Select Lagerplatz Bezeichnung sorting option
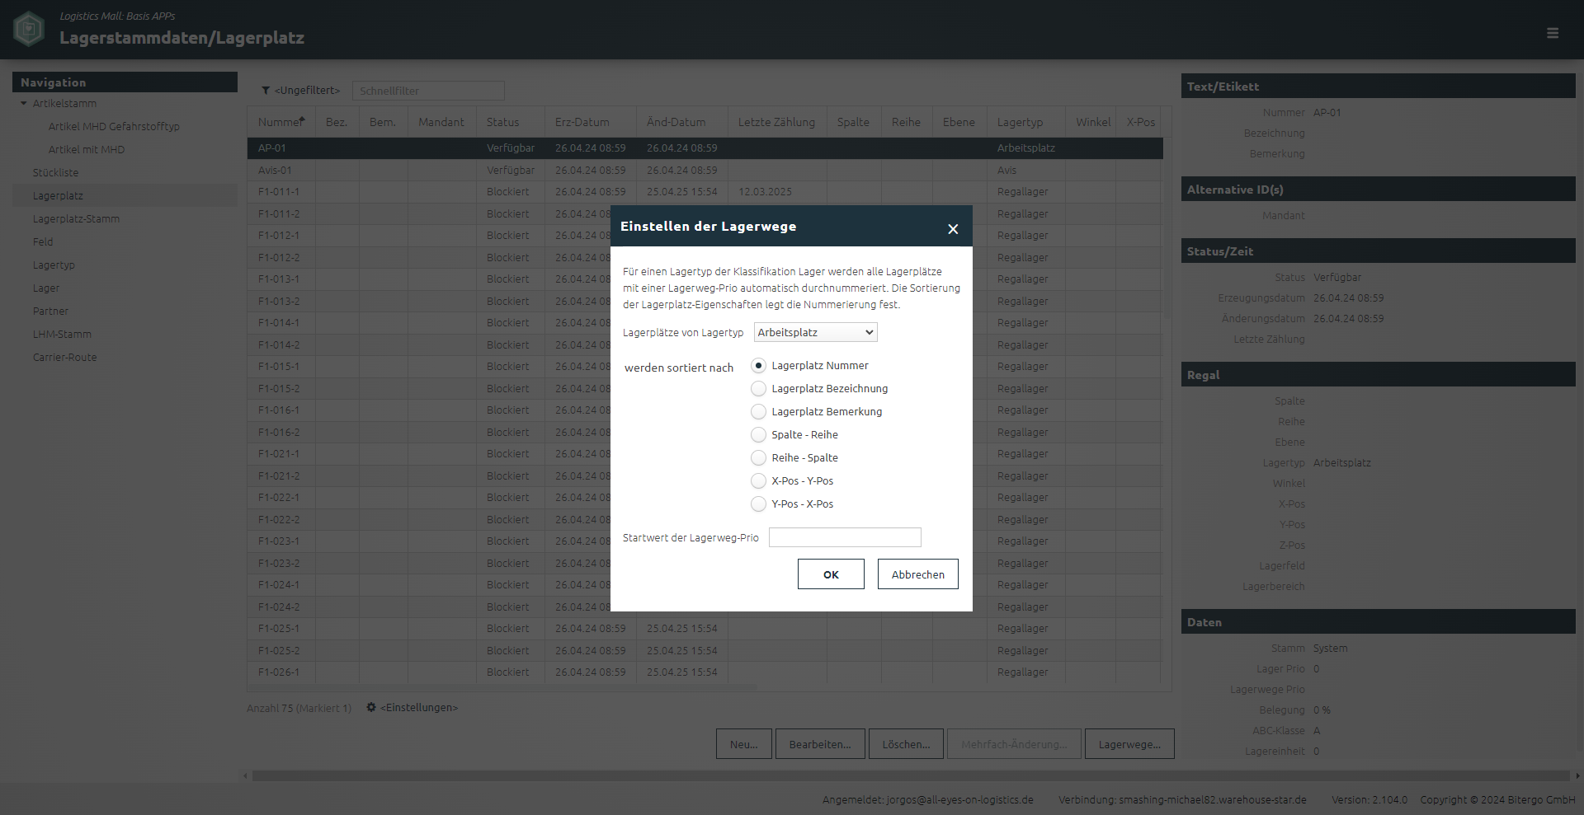The width and height of the screenshot is (1584, 815). pos(758,389)
